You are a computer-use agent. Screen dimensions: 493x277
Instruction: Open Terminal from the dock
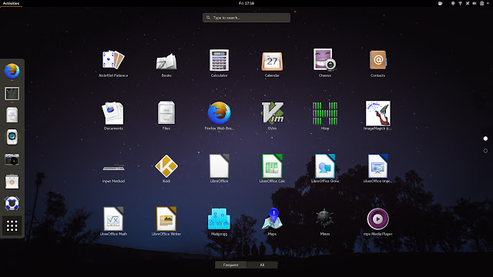click(x=12, y=94)
